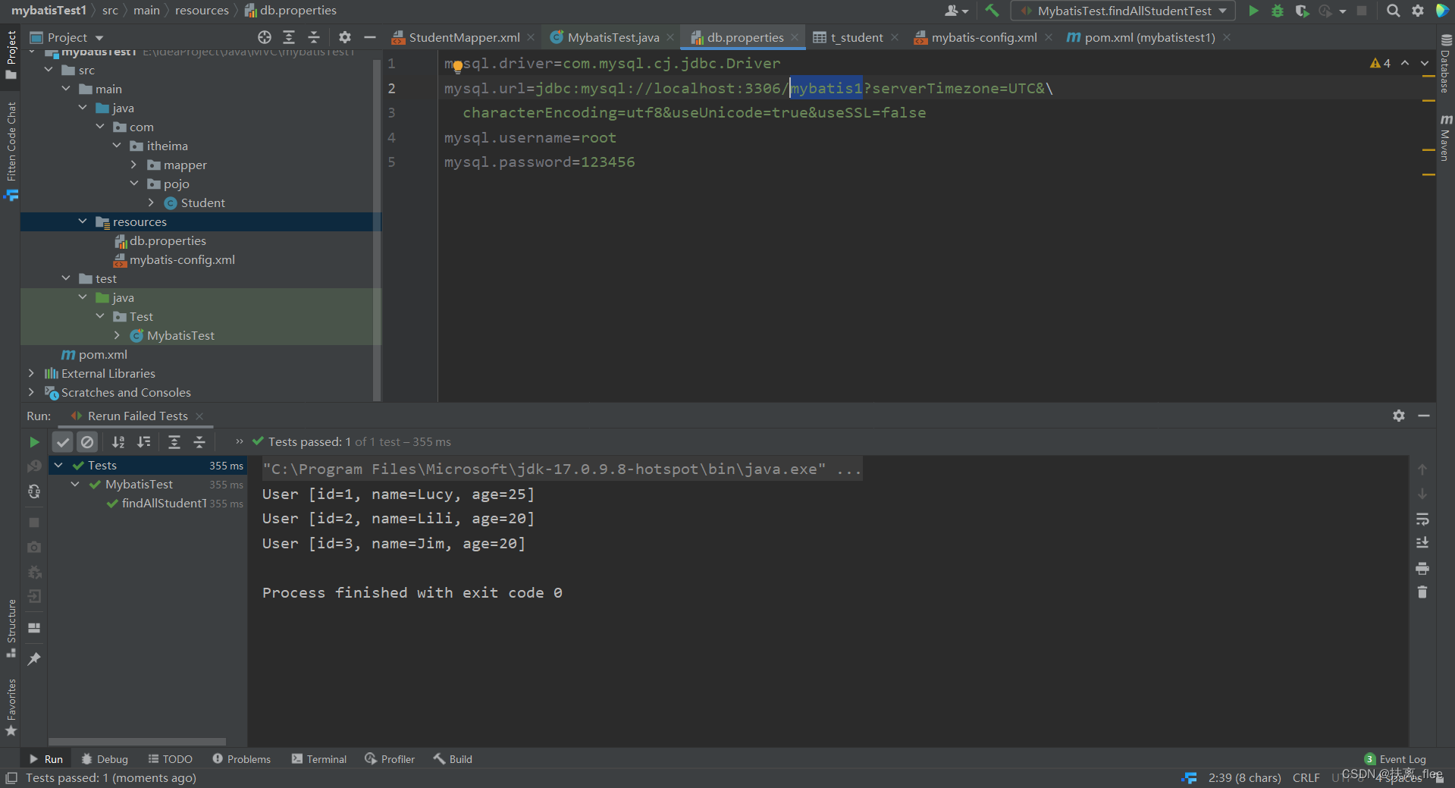Click the Project panel vertical scrollbar
1455x788 pixels.
tap(377, 229)
